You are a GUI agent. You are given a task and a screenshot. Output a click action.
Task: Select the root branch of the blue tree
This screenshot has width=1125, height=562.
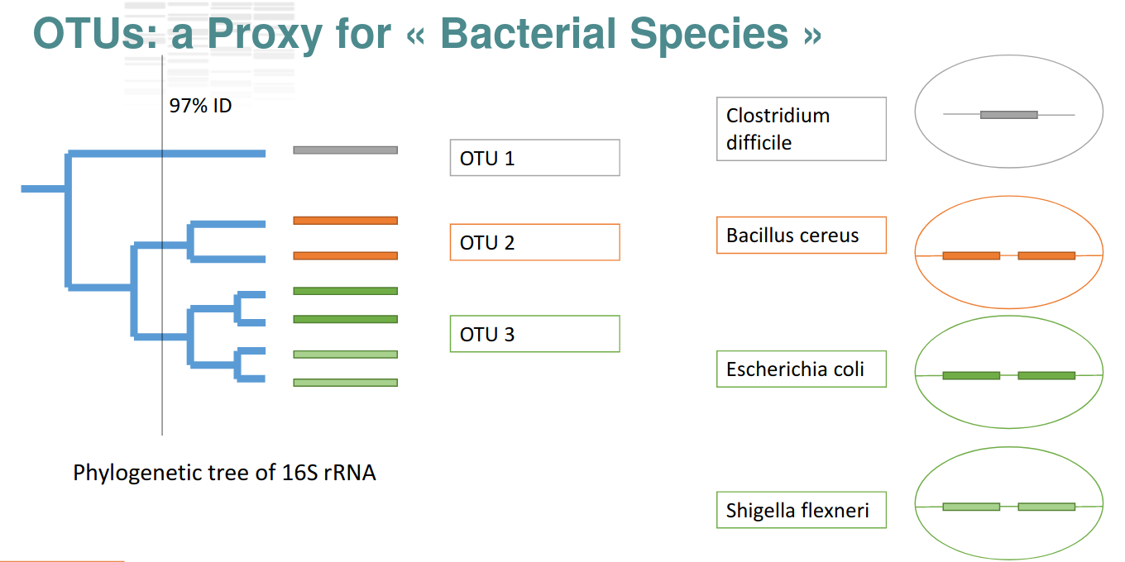click(43, 189)
